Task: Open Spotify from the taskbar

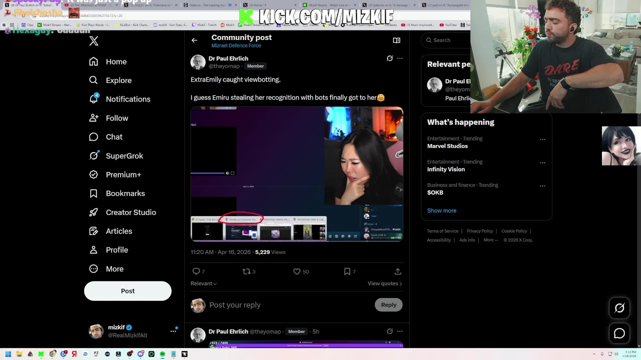Action: [x=162, y=354]
